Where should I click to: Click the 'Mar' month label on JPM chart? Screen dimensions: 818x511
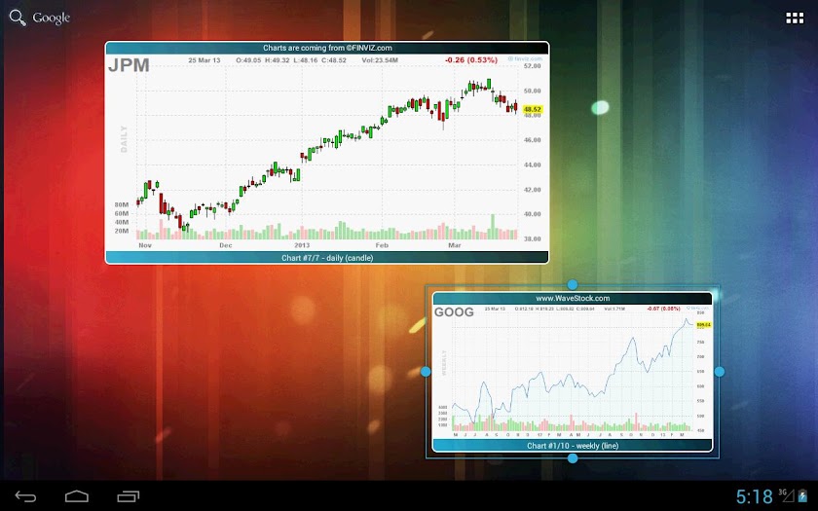[455, 245]
